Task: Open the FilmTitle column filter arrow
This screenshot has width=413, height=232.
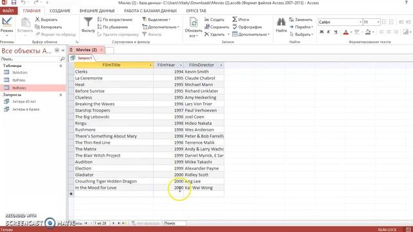Action: pos(150,65)
